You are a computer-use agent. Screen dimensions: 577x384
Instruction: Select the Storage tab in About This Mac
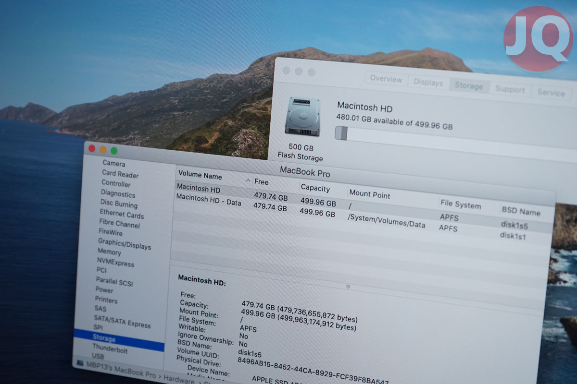point(469,86)
